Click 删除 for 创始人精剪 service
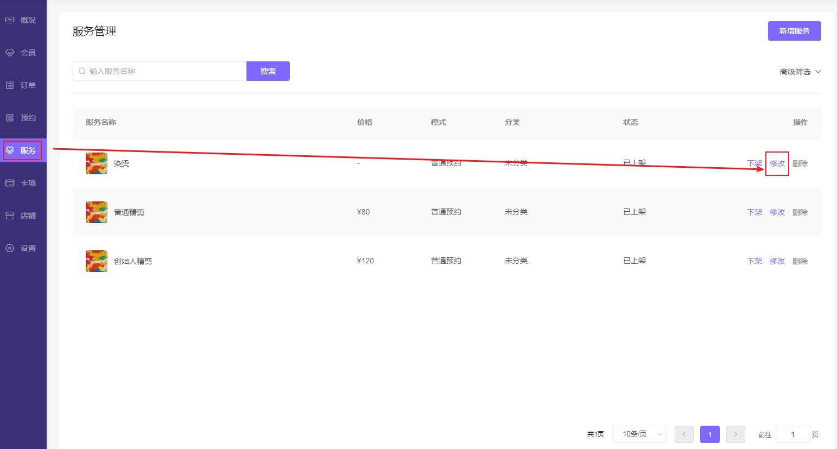Screen dimensions: 837x449 800,261
